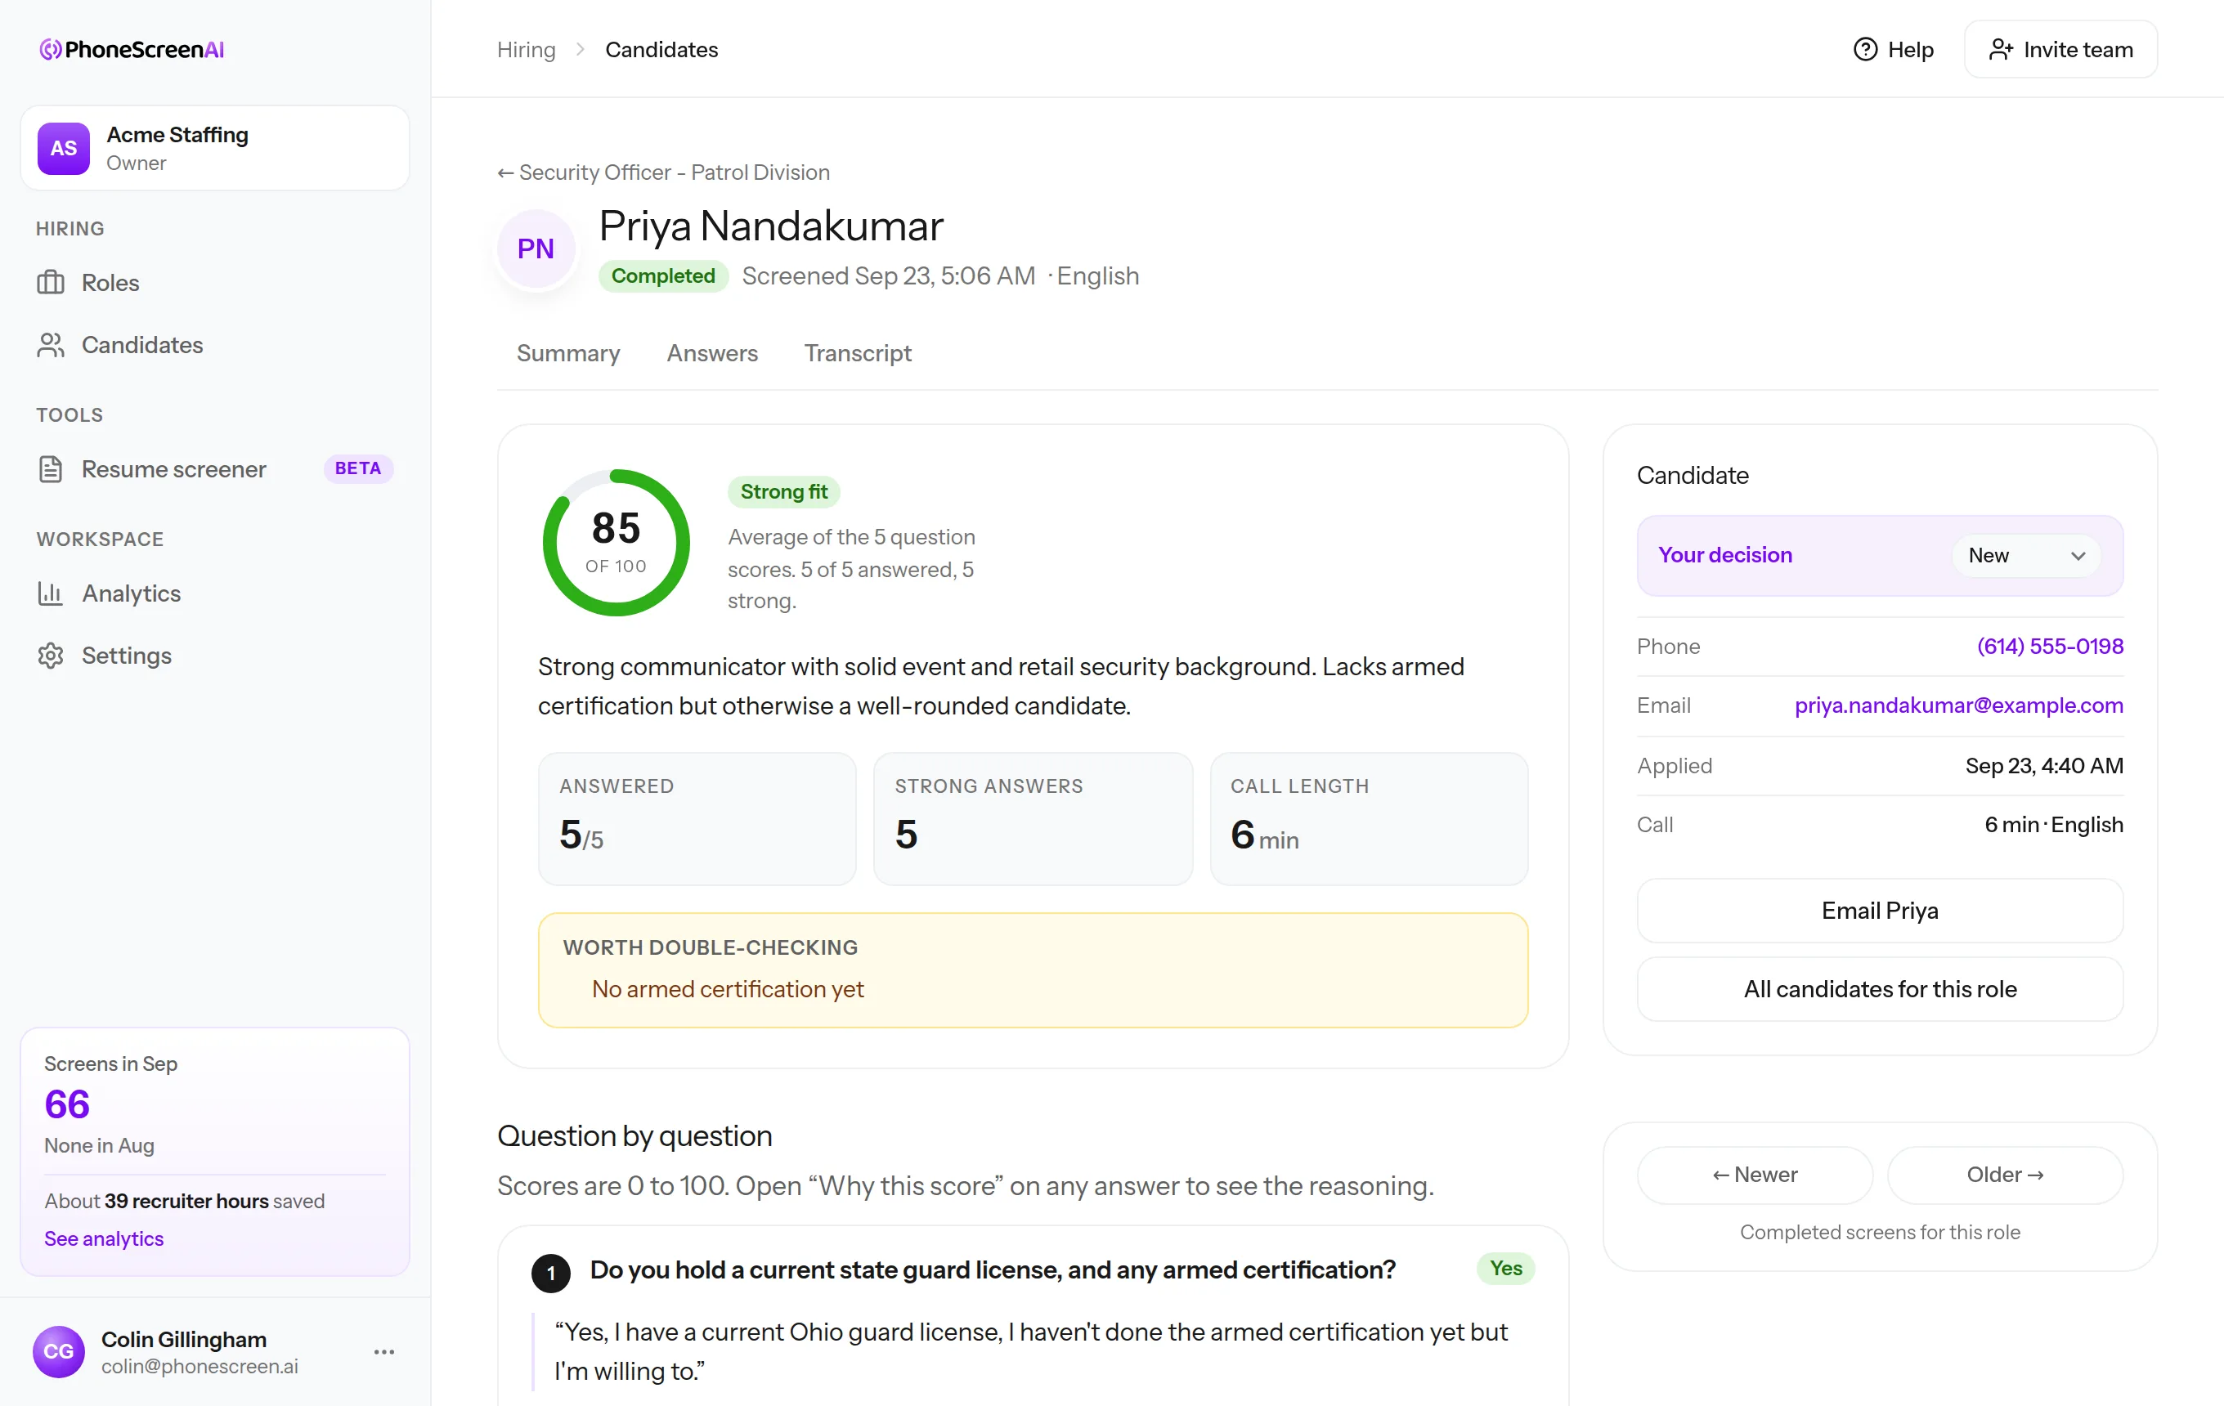Click the Email Priya button
2224x1406 pixels.
tap(1880, 911)
